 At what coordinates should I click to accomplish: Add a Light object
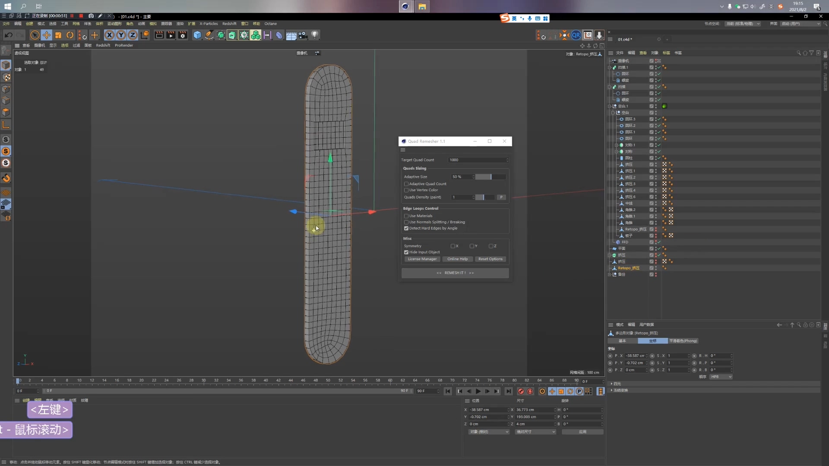315,35
